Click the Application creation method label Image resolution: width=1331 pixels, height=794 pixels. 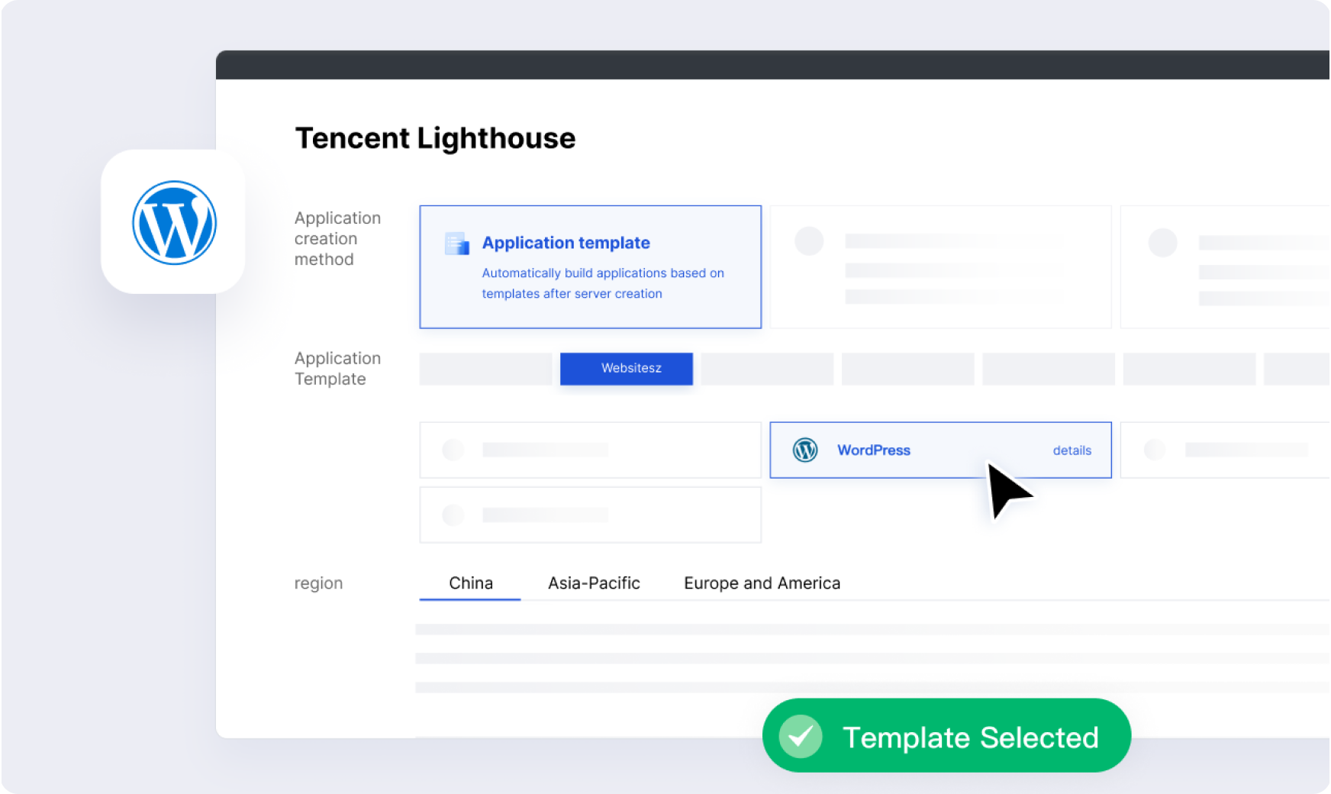337,239
